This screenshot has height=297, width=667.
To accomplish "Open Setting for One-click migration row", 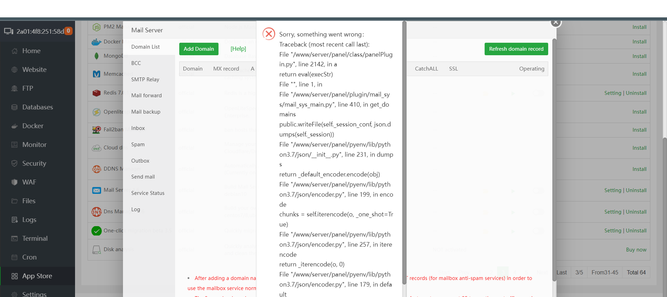I will tap(613, 231).
